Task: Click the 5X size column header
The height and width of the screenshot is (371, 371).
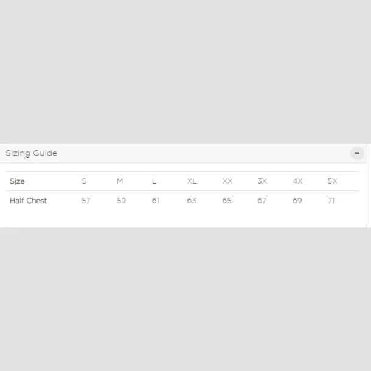Action: click(x=332, y=181)
